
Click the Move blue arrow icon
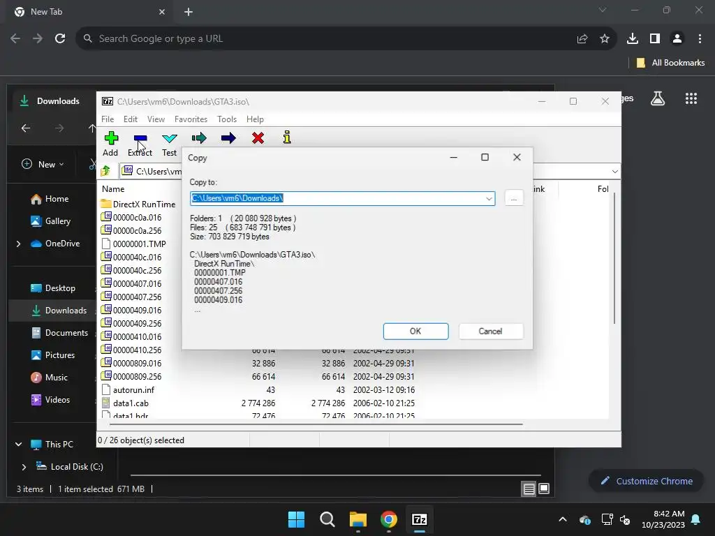(x=228, y=138)
